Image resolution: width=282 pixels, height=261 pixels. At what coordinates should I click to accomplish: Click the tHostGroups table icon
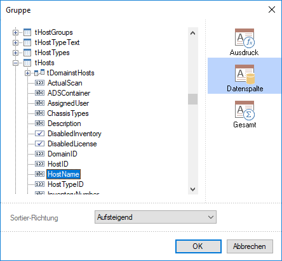(27, 32)
